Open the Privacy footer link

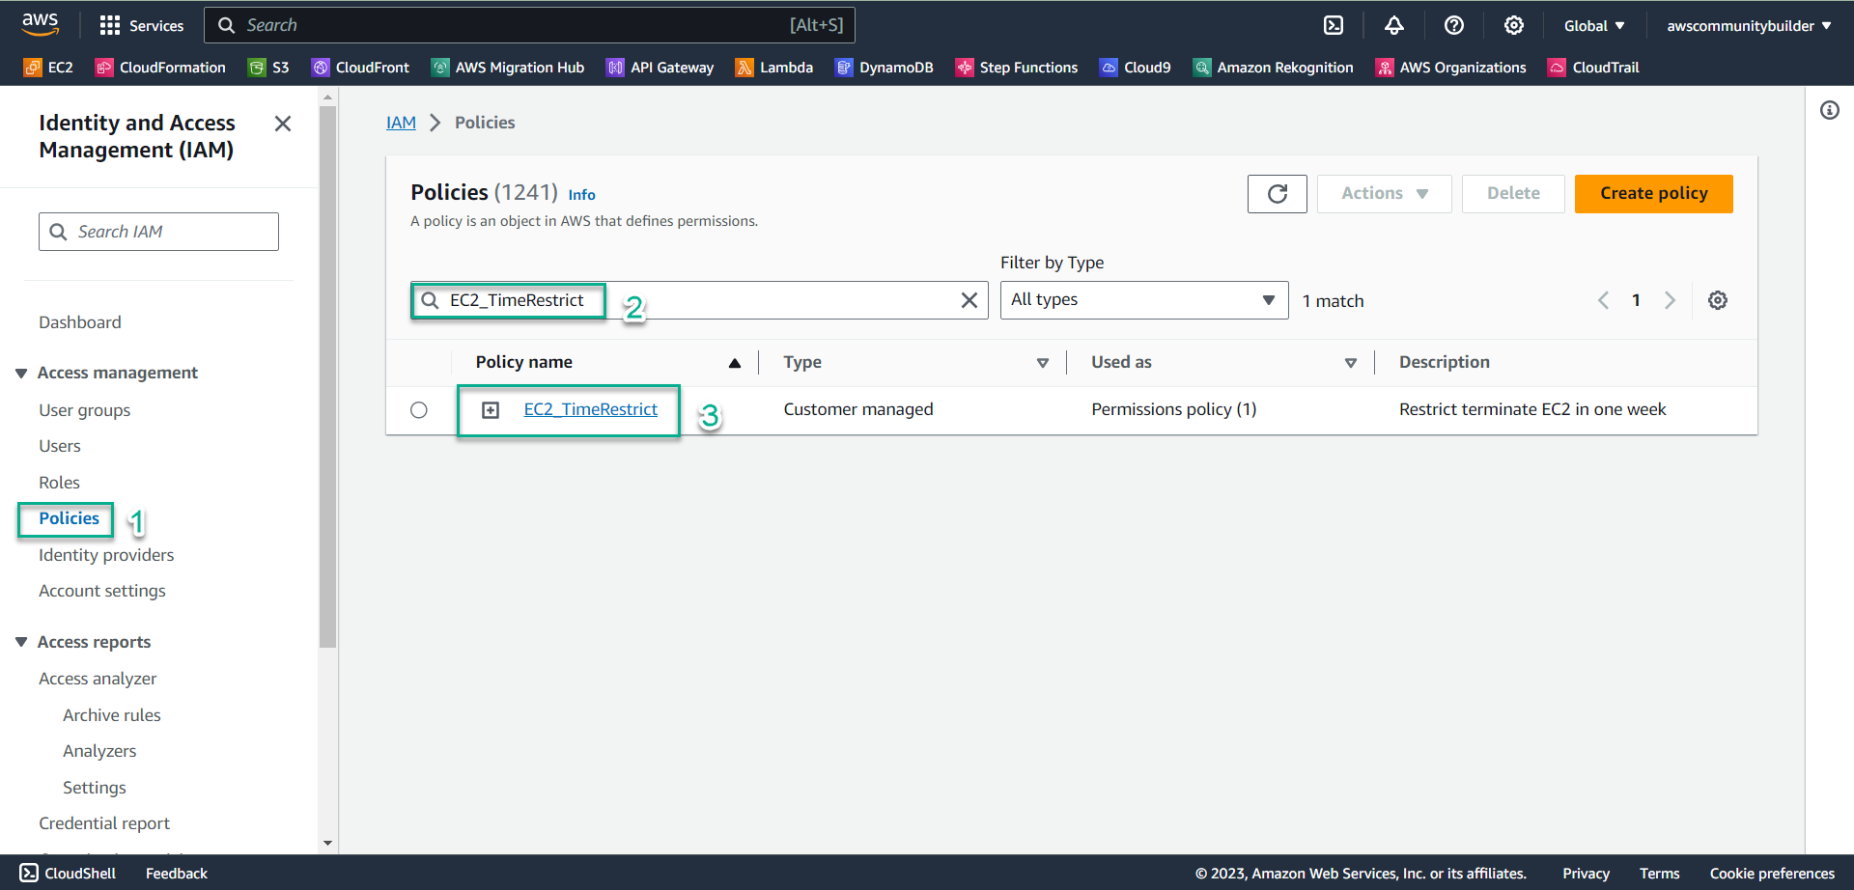[x=1586, y=874]
